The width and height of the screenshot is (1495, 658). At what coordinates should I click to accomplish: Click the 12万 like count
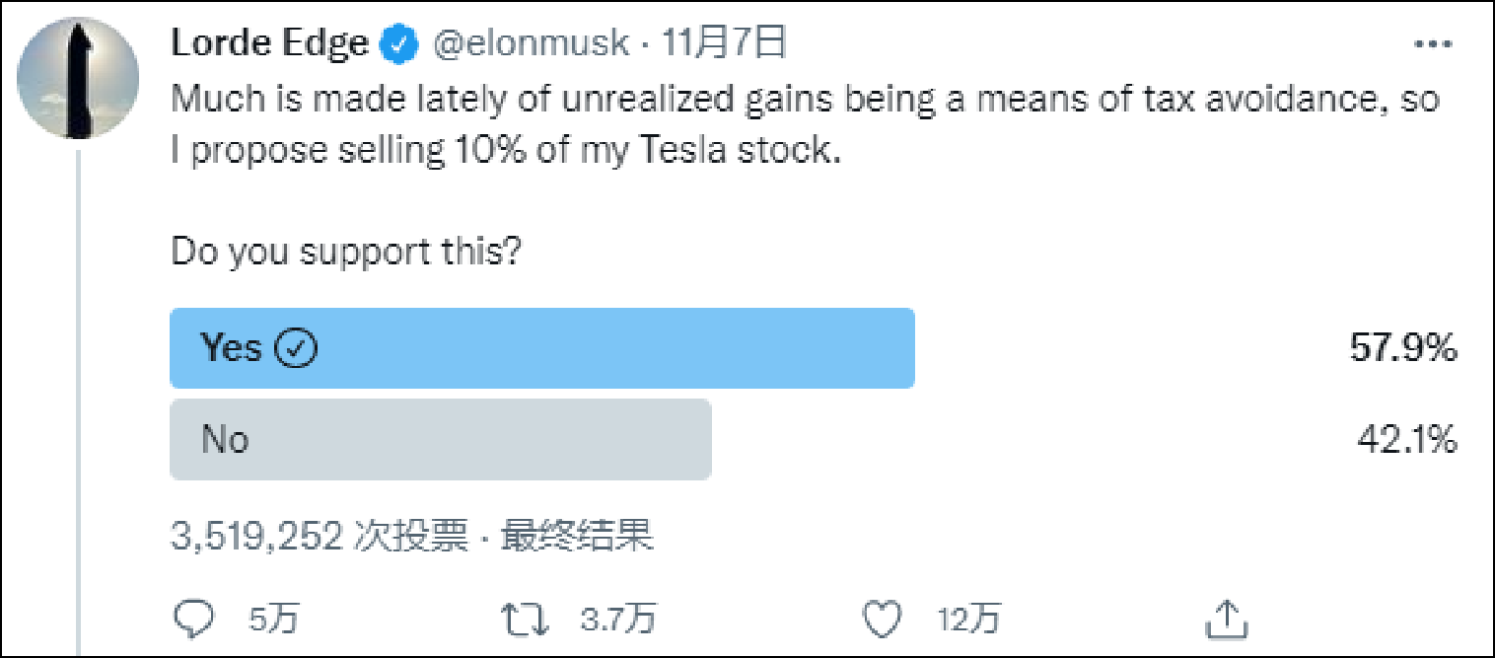pyautogui.click(x=968, y=619)
